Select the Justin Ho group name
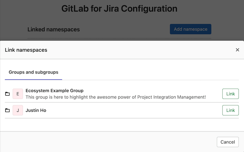This screenshot has height=152, width=244. point(36,110)
